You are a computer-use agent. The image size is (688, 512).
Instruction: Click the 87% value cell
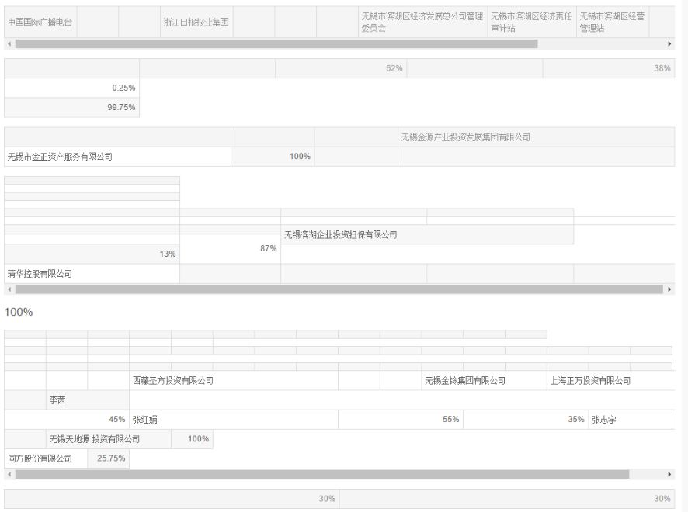click(230, 248)
